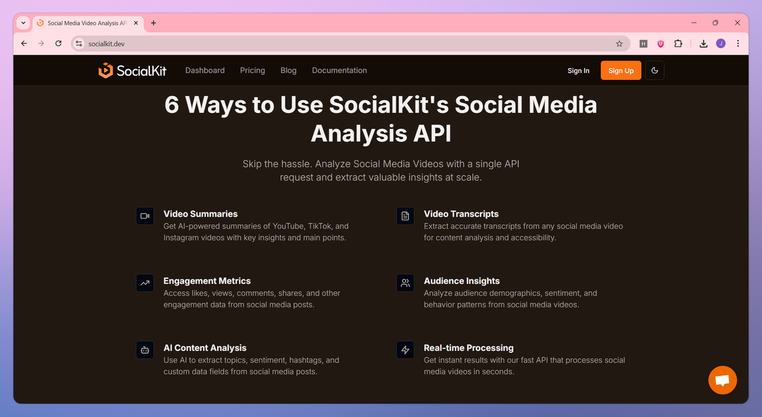Image resolution: width=762 pixels, height=417 pixels.
Task: Open the tab search dropdown arrow
Action: click(23, 23)
